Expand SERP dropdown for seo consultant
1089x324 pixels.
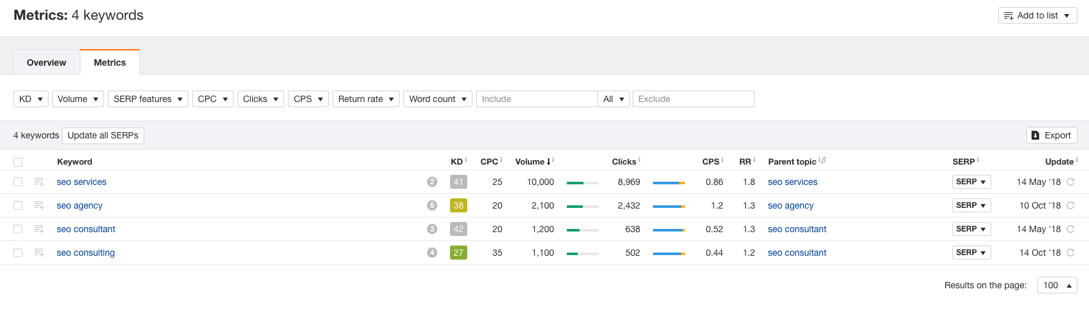click(972, 229)
